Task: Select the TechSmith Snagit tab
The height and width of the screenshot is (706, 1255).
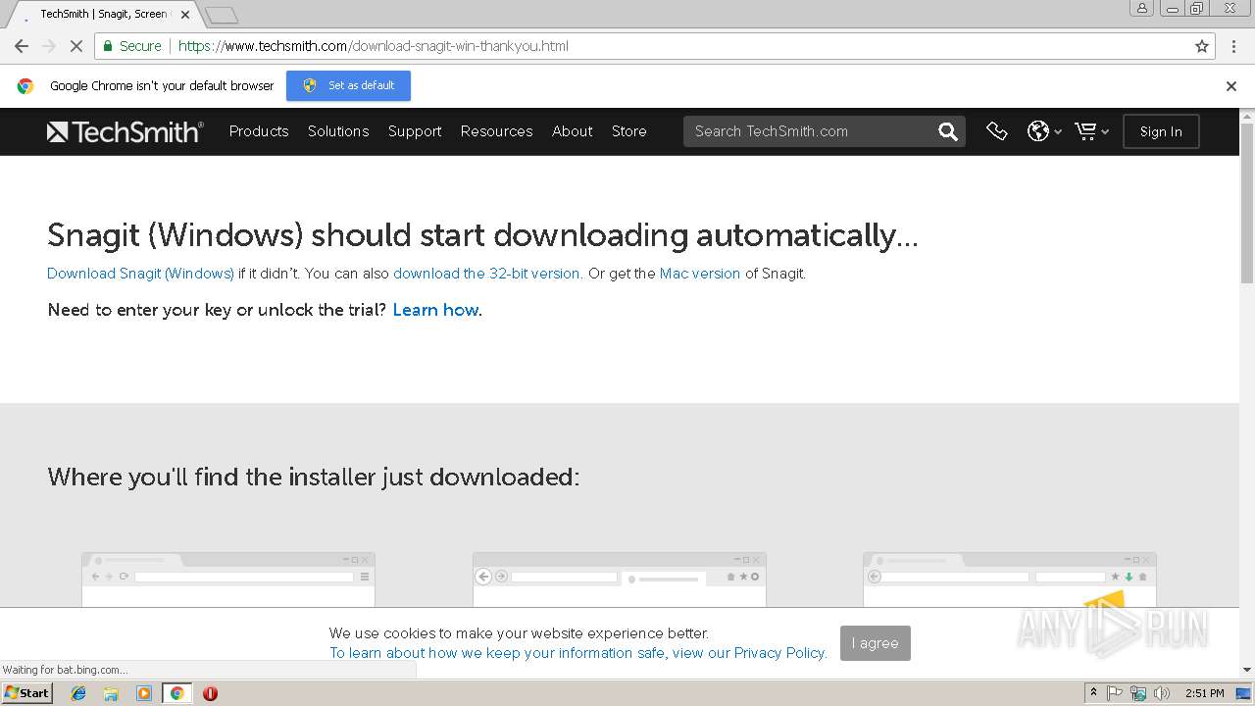Action: (x=103, y=15)
